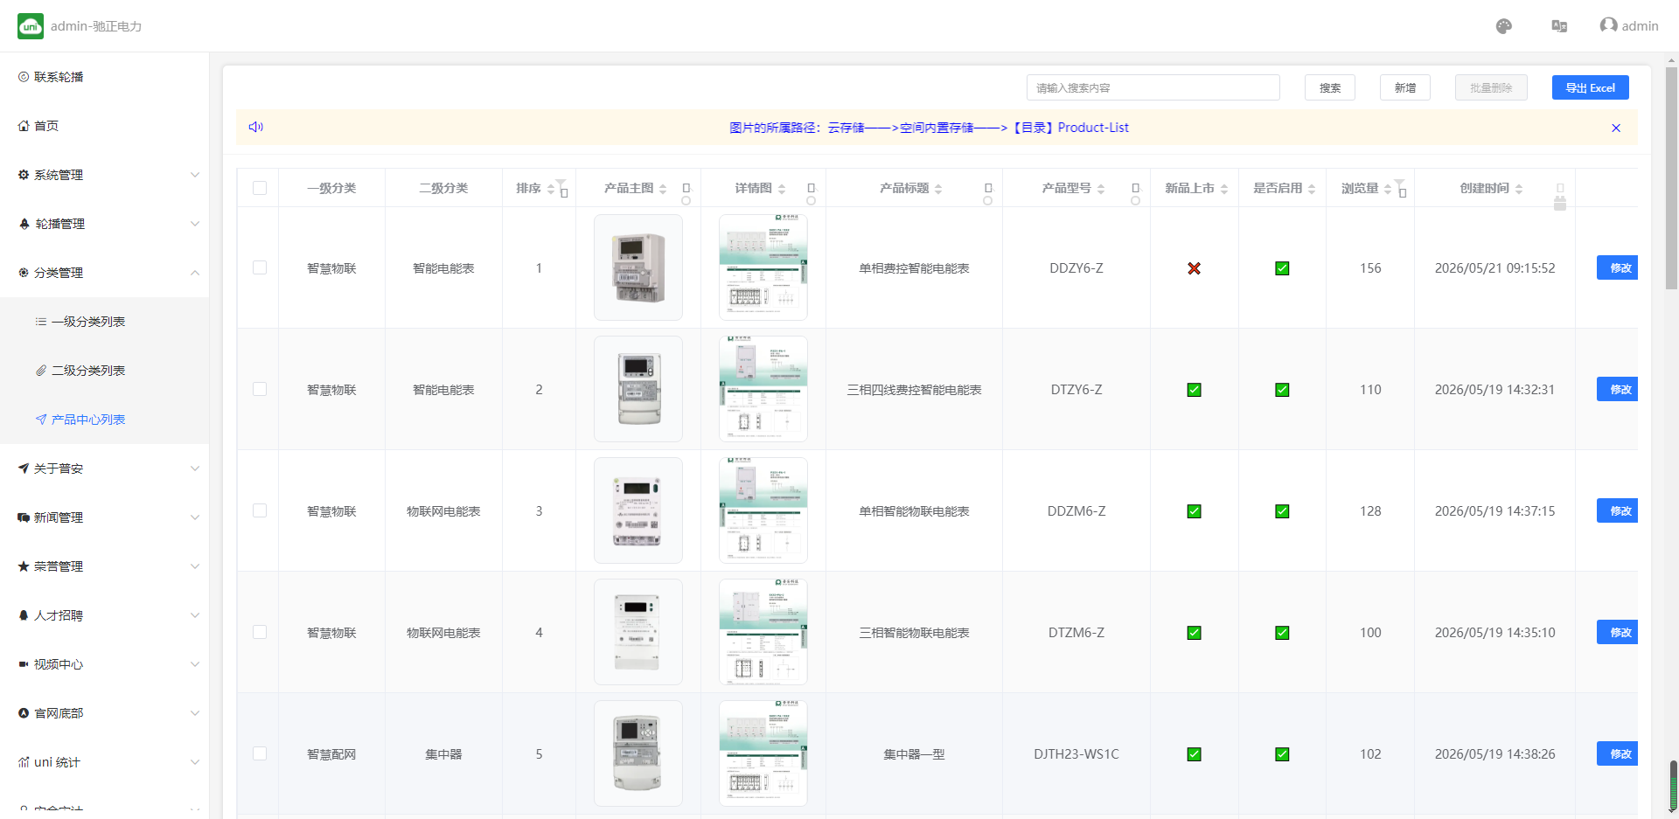Open 二级分类列表 submenu
1679x819 pixels.
point(105,371)
